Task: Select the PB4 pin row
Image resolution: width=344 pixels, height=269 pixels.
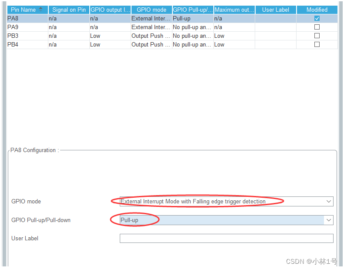Action: click(x=172, y=45)
